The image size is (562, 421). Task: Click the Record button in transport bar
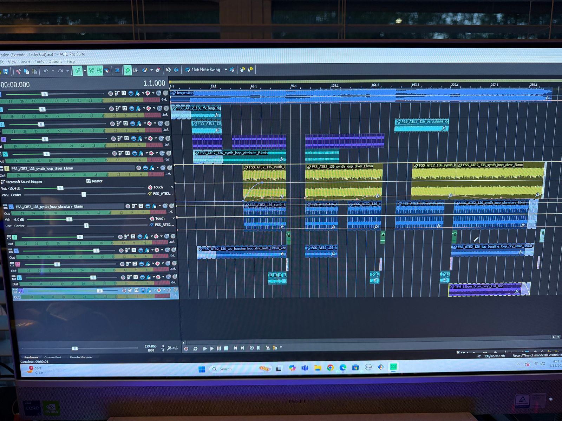(186, 348)
